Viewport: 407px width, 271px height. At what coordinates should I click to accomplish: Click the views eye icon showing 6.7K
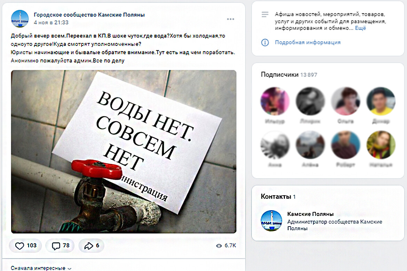click(219, 246)
